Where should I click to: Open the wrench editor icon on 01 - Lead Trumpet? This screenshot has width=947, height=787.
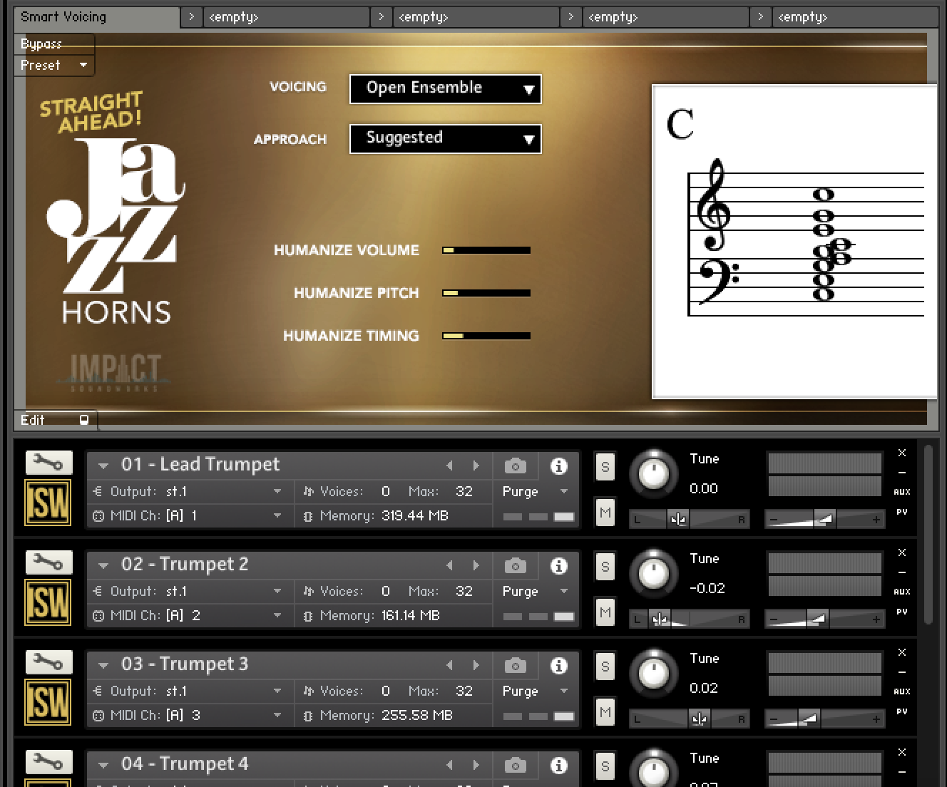click(47, 462)
